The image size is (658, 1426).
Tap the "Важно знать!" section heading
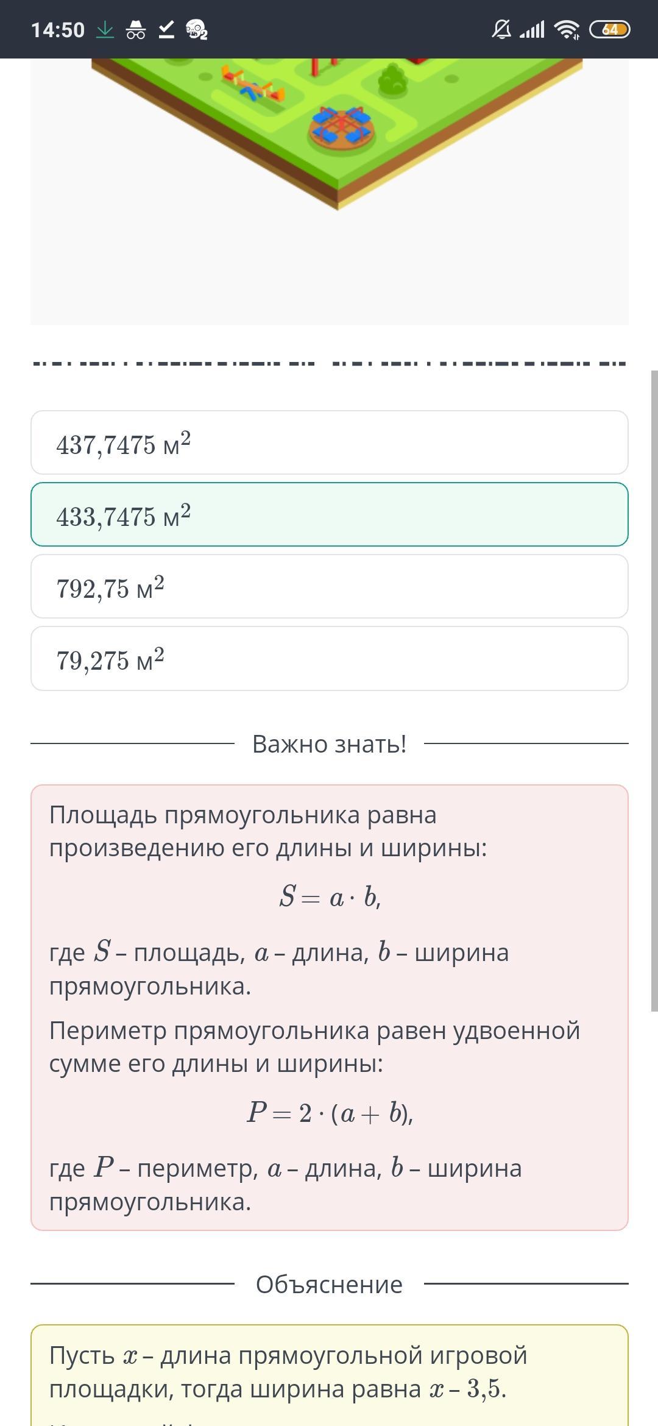pos(329,744)
